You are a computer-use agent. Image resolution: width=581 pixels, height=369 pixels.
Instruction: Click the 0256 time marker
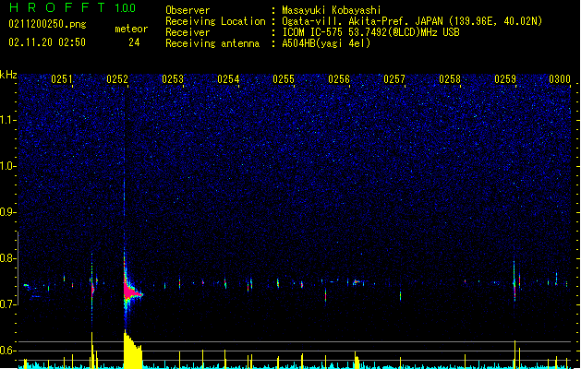point(339,79)
